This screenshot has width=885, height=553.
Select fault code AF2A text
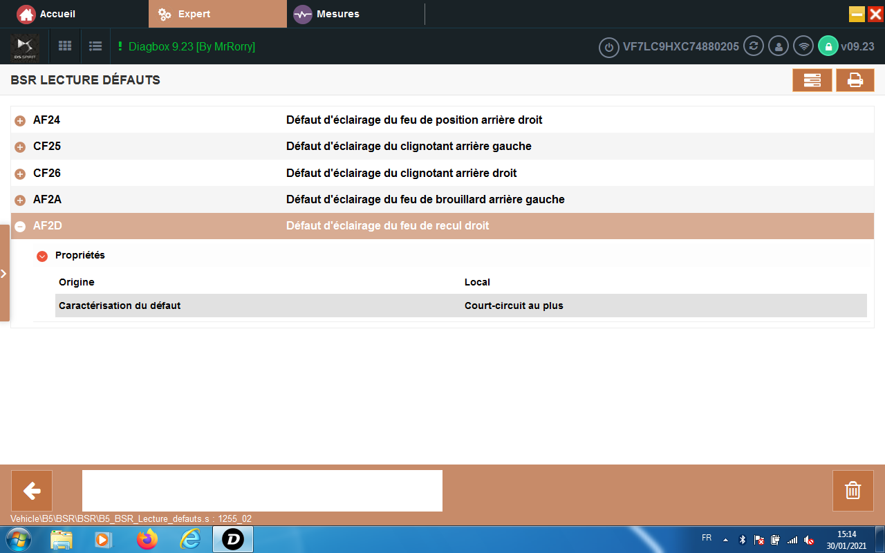pos(48,200)
